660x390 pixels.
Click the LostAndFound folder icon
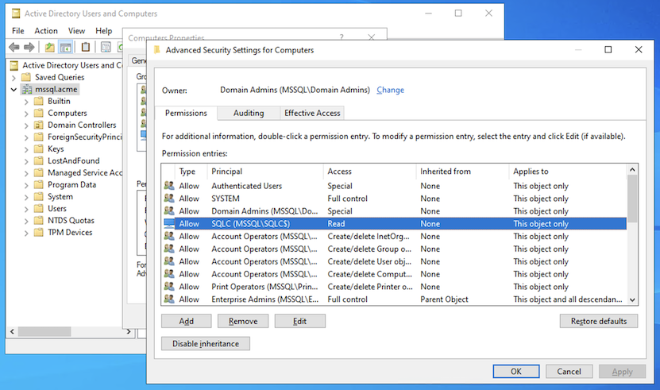(x=39, y=161)
